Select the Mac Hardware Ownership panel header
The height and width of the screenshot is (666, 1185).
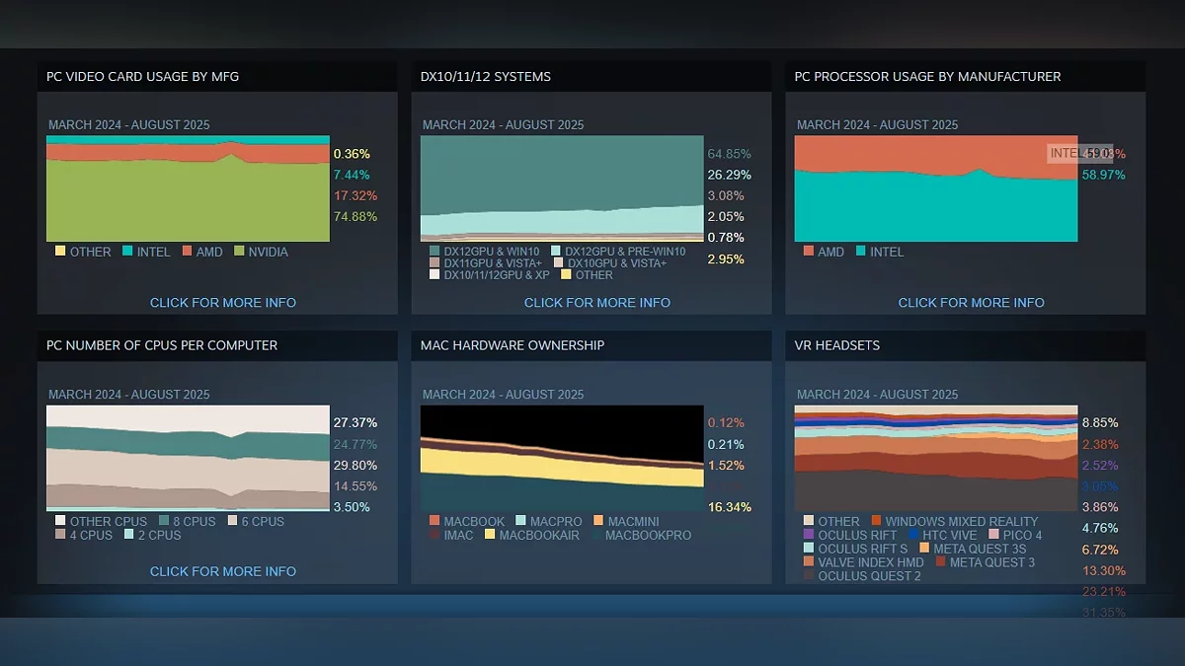tap(512, 345)
